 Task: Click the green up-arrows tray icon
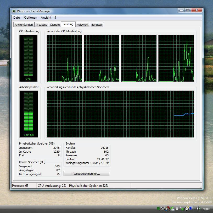(172, 208)
